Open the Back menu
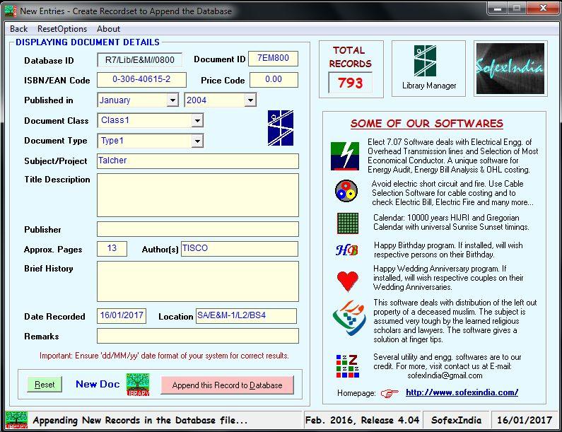562x432 pixels. pos(18,29)
